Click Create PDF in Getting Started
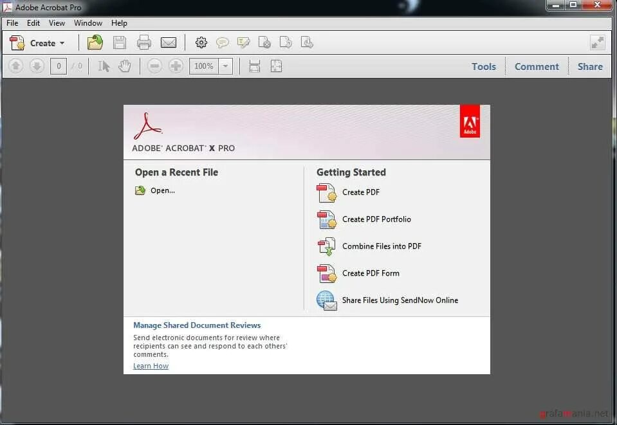The width and height of the screenshot is (617, 425). coord(361,192)
